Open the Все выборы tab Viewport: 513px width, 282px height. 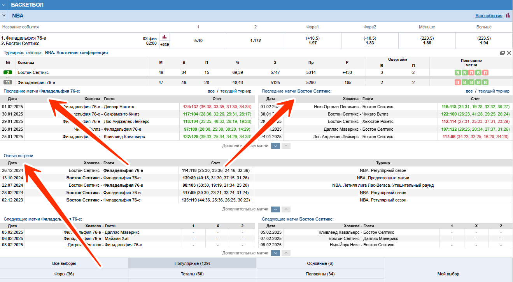[64, 263]
